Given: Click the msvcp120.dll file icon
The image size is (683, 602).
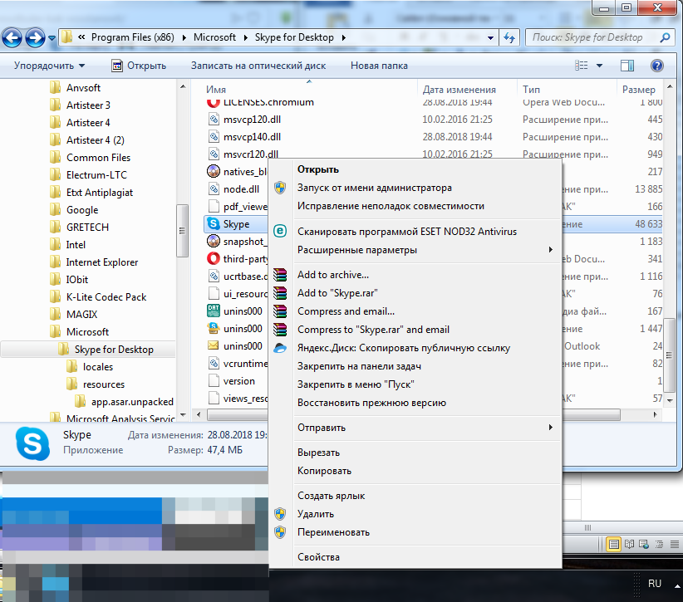Looking at the screenshot, I should point(214,120).
